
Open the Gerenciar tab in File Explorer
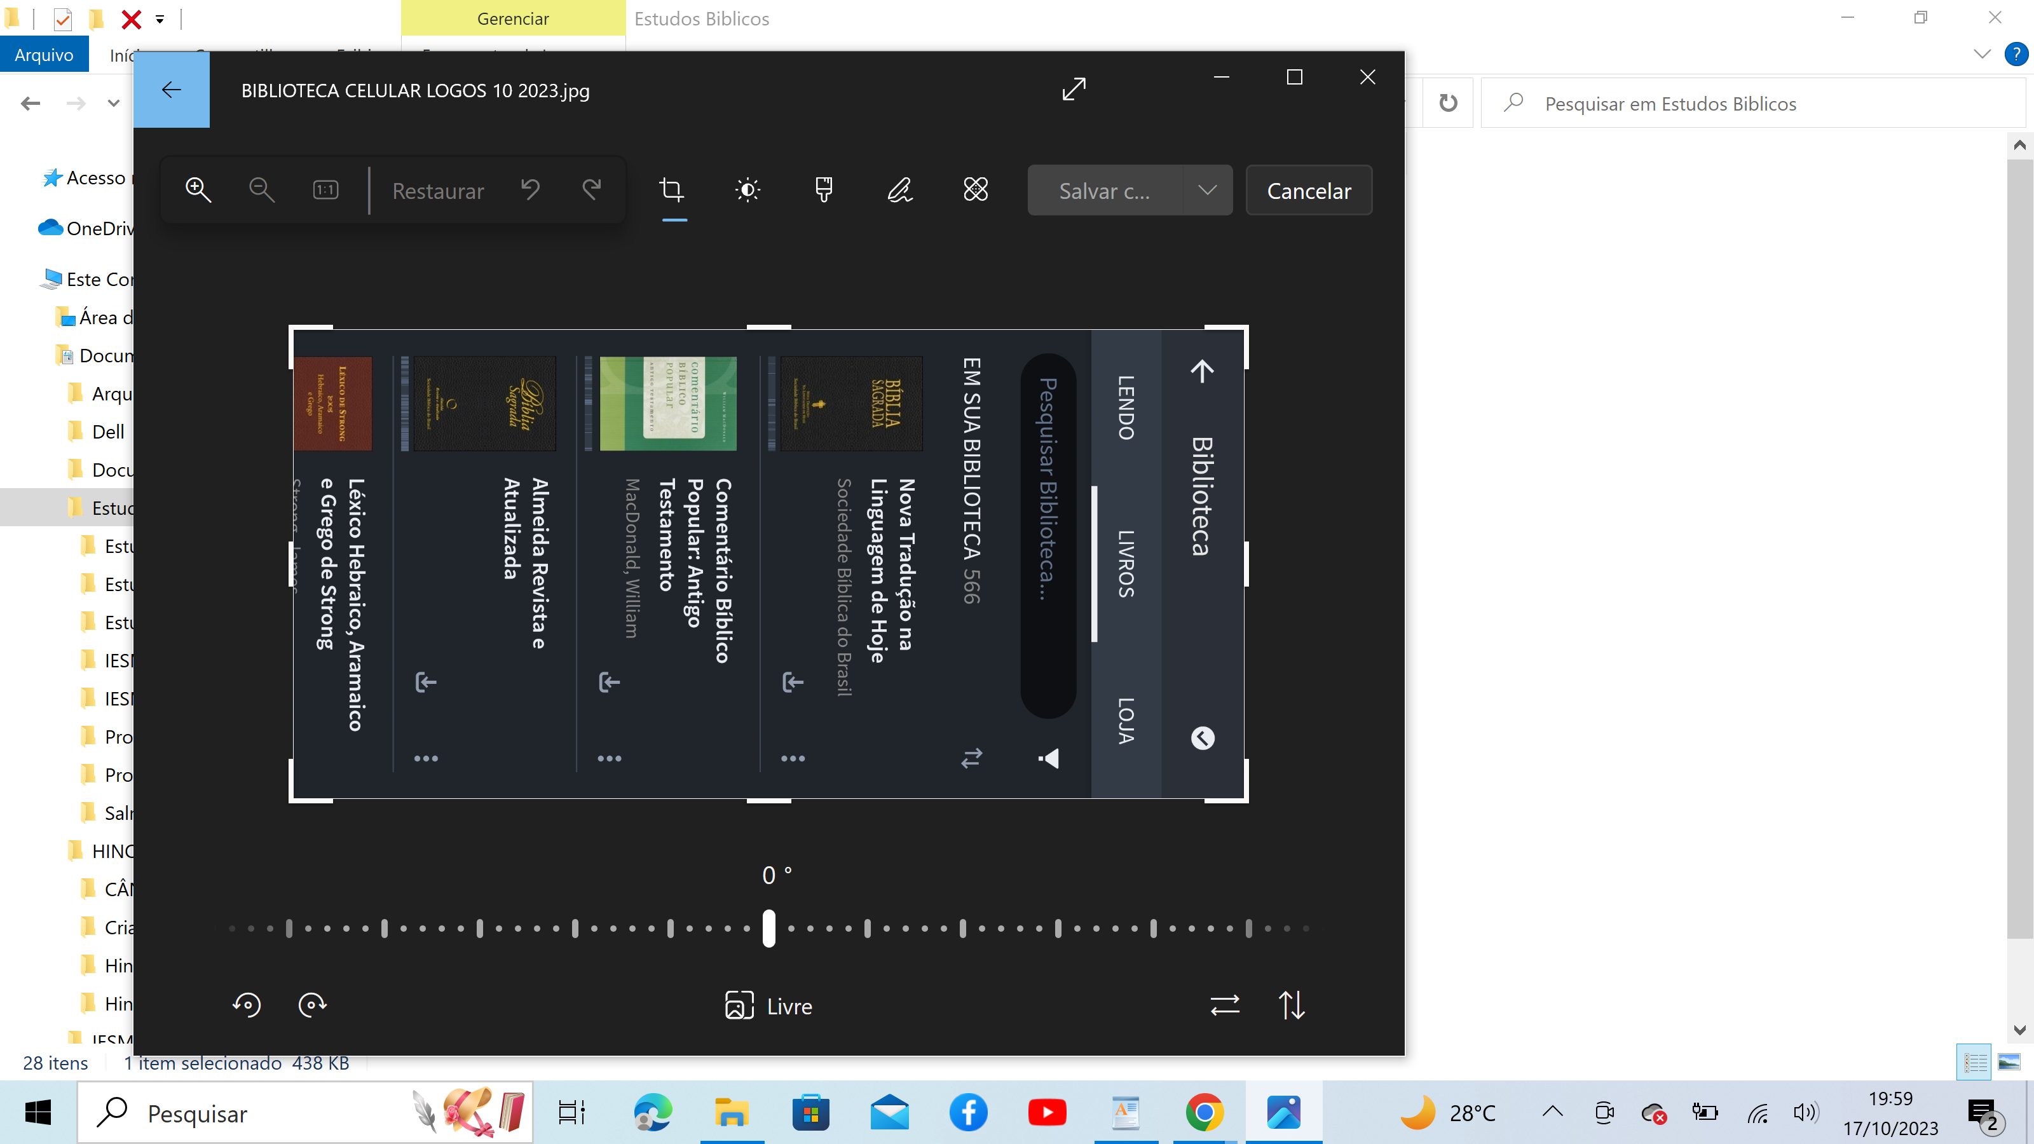pos(513,18)
